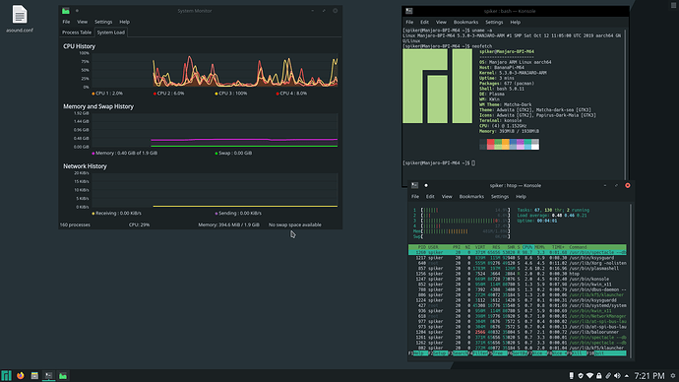Click '160 processes' status bar text
The image size is (679, 382).
point(75,224)
